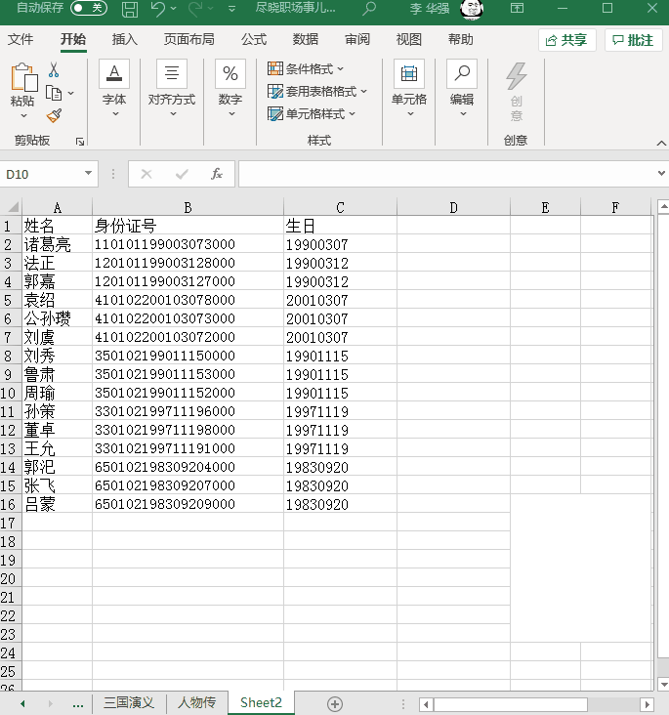The width and height of the screenshot is (669, 715).
Task: Switch to the 帮助 ribbon tab
Action: tap(460, 40)
